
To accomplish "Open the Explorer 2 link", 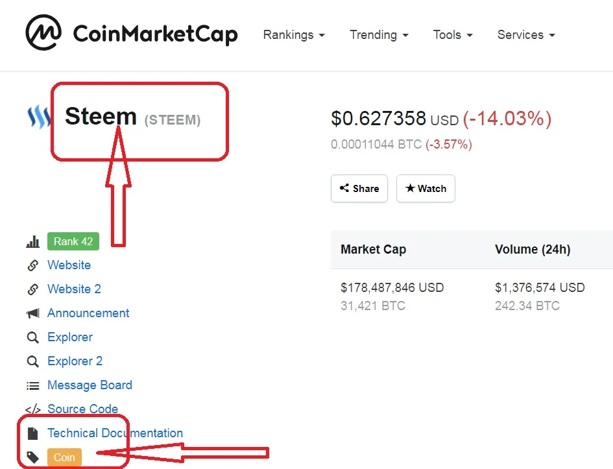I will (x=75, y=361).
